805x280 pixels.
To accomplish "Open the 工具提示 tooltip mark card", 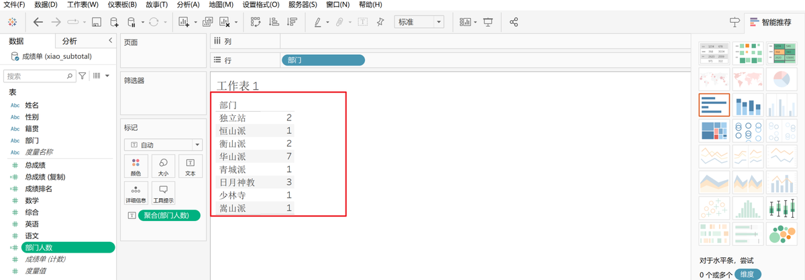I will tap(163, 193).
